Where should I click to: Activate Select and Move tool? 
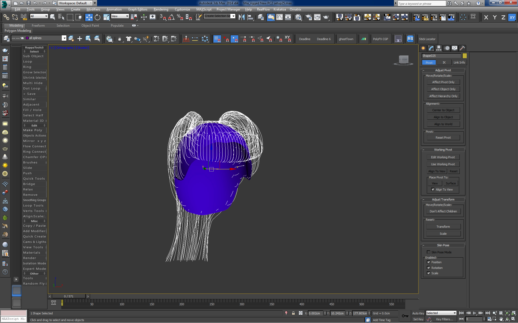89,17
